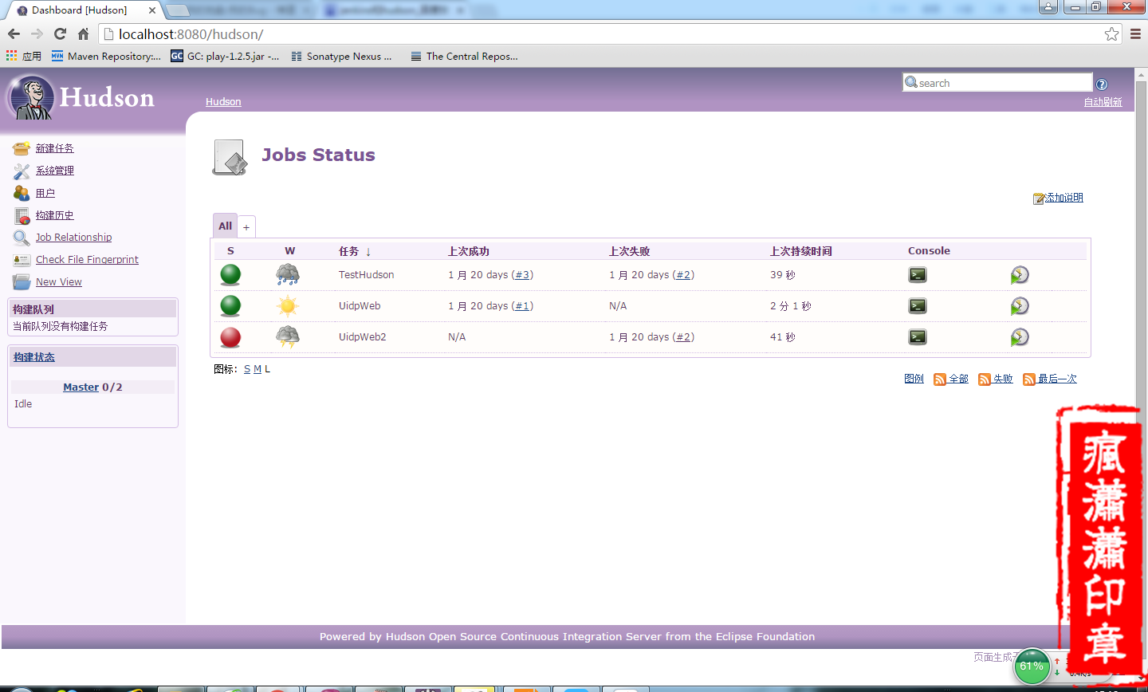Open Master node link
The height and width of the screenshot is (692, 1148).
[81, 387]
